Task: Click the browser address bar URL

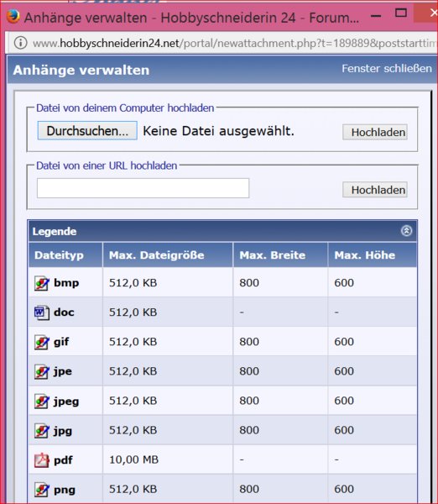Action: click(x=234, y=43)
